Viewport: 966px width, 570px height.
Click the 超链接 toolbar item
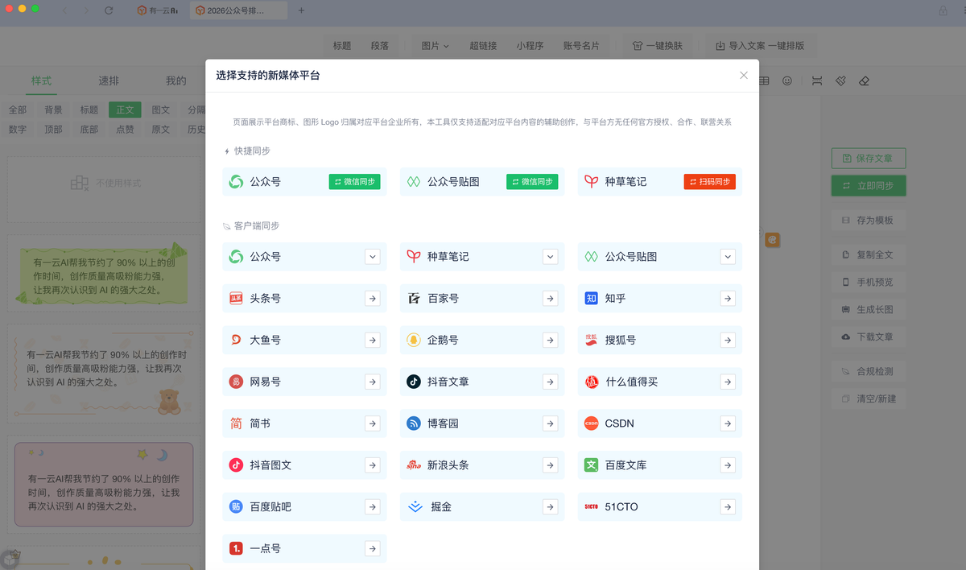click(483, 46)
